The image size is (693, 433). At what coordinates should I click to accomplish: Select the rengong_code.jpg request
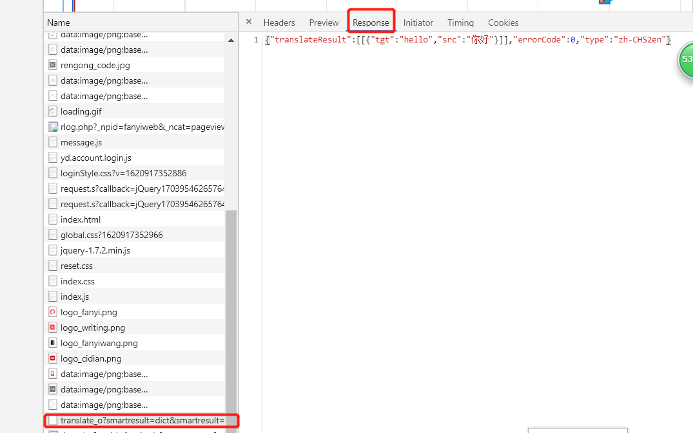pyautogui.click(x=134, y=65)
